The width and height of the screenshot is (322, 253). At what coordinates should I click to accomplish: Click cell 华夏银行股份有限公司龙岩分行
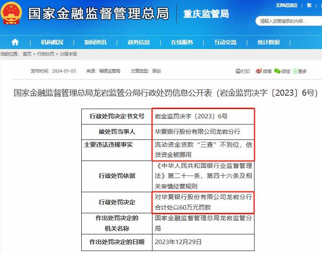(203, 132)
